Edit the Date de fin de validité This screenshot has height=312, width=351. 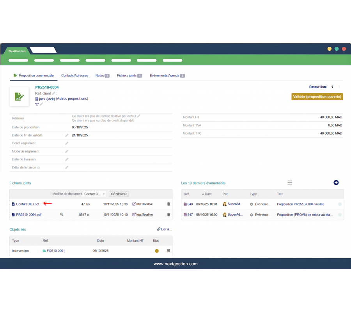pyautogui.click(x=67, y=135)
